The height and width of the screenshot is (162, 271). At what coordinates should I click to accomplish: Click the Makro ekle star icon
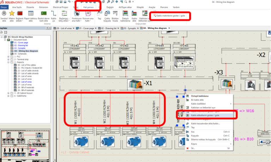click(12, 15)
